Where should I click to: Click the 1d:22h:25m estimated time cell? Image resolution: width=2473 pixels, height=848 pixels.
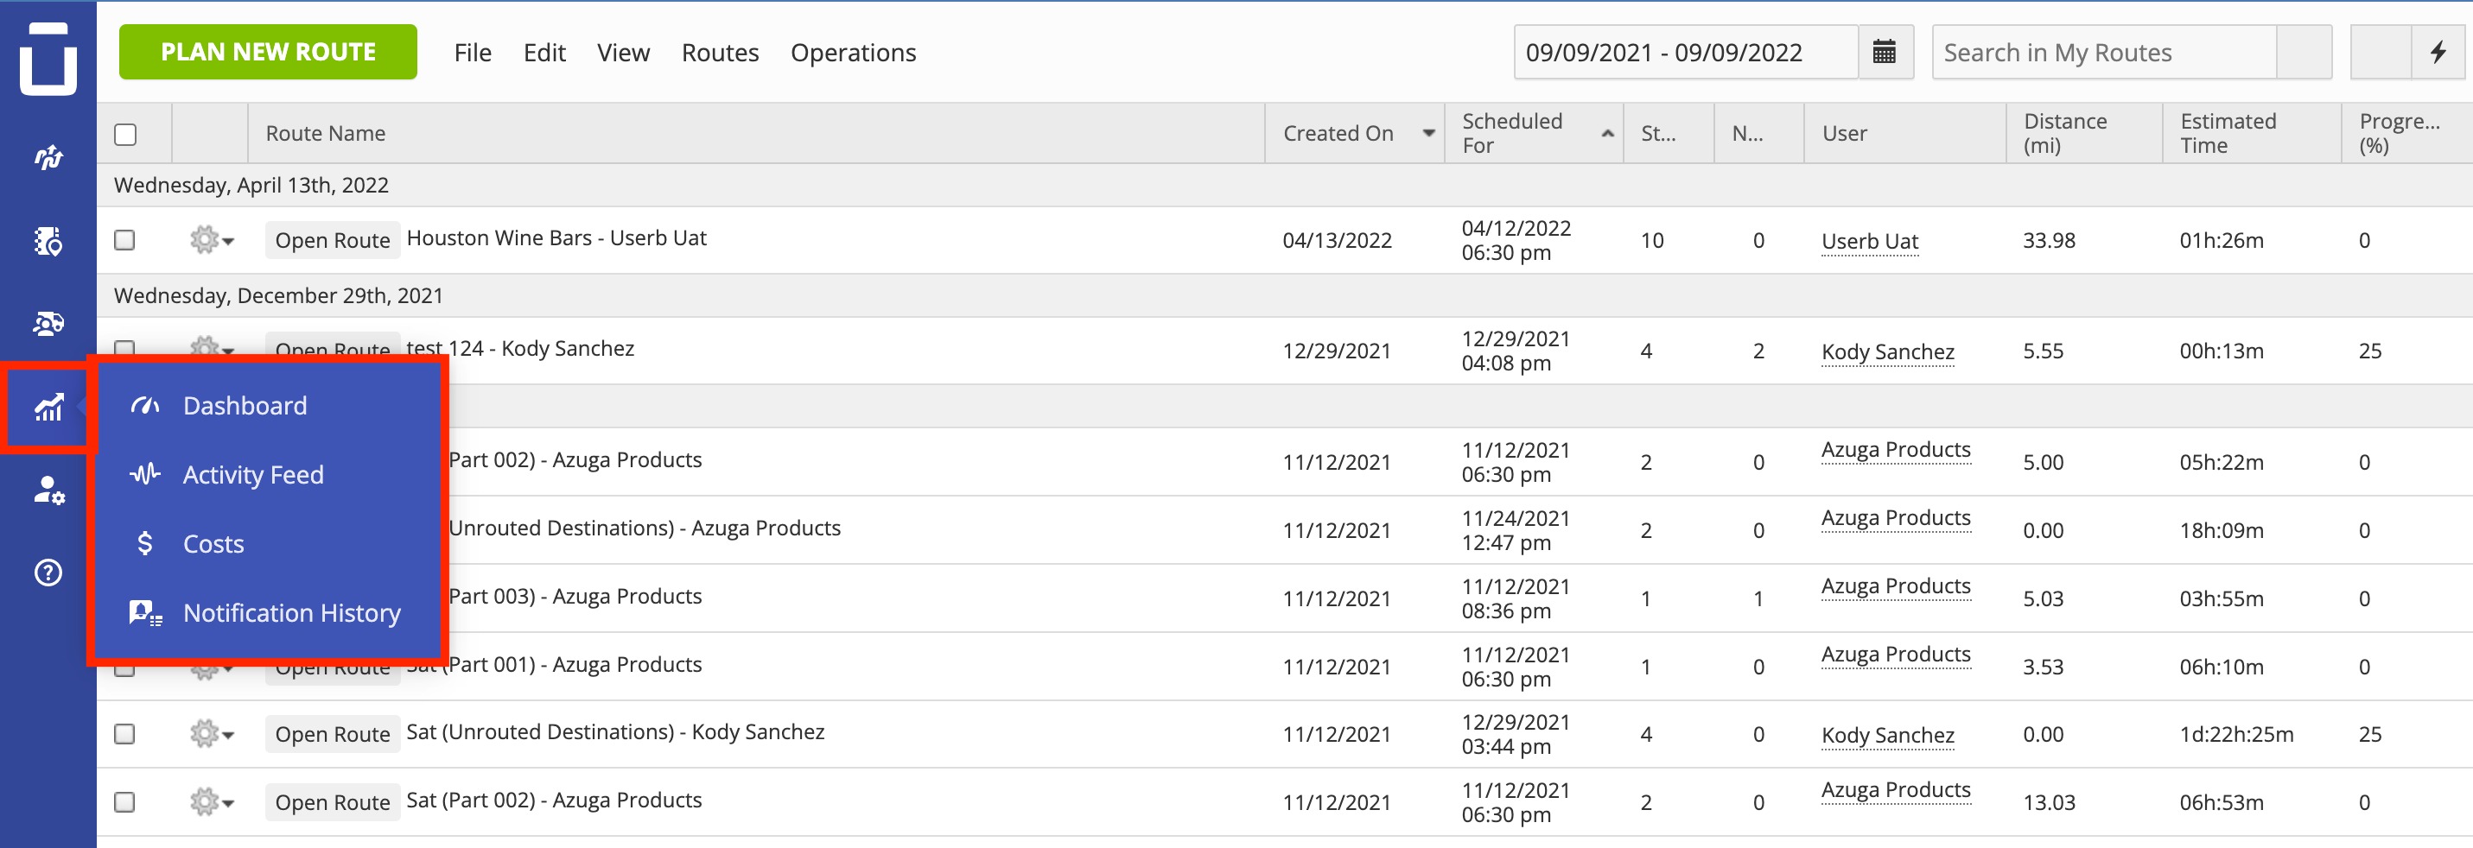2237,735
